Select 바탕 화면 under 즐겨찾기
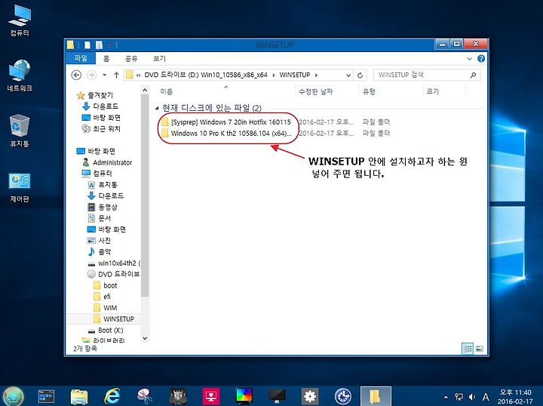Image resolution: width=543 pixels, height=406 pixels. (101, 118)
